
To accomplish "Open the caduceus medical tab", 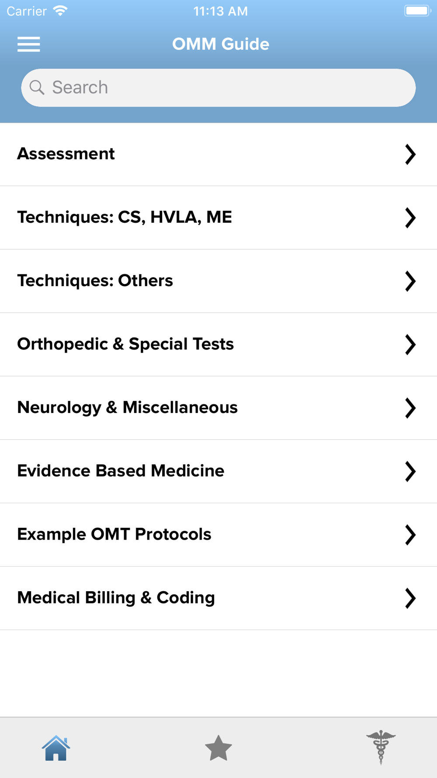I will pos(381,747).
